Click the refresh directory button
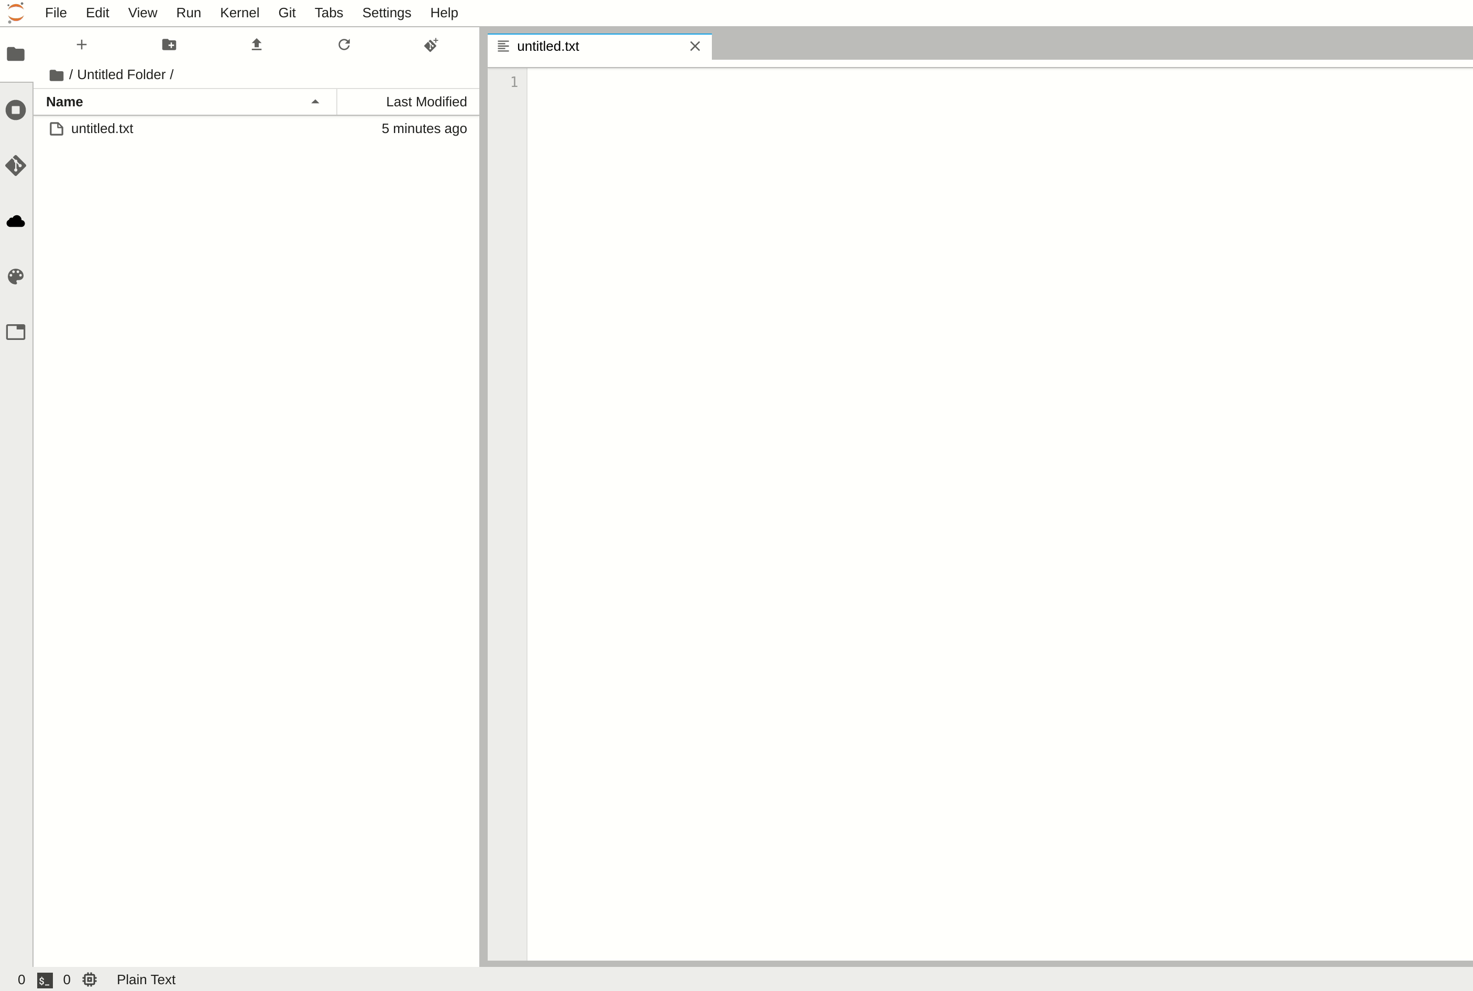Image resolution: width=1473 pixels, height=991 pixels. point(344,44)
